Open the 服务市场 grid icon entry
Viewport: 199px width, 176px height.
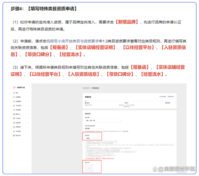tap(14, 136)
